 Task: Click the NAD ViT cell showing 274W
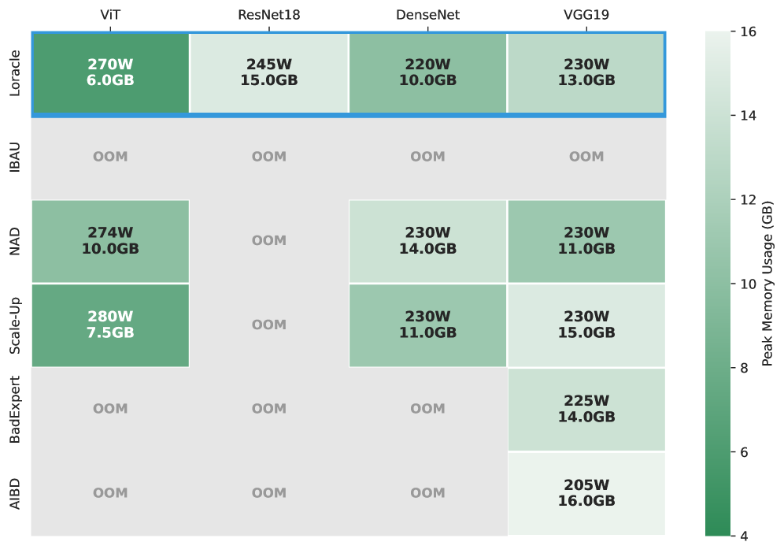coord(110,240)
